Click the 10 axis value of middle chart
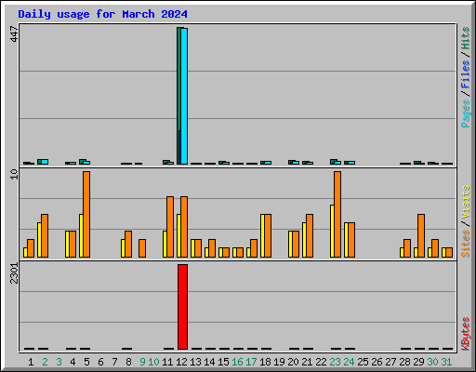Screen dimensions: 476x372 tap(14, 174)
